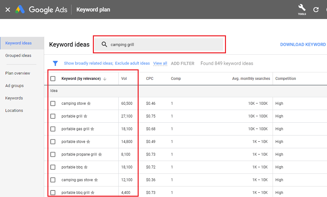Click Show broadly related ideas filter
327x197 pixels.
pos(89,63)
